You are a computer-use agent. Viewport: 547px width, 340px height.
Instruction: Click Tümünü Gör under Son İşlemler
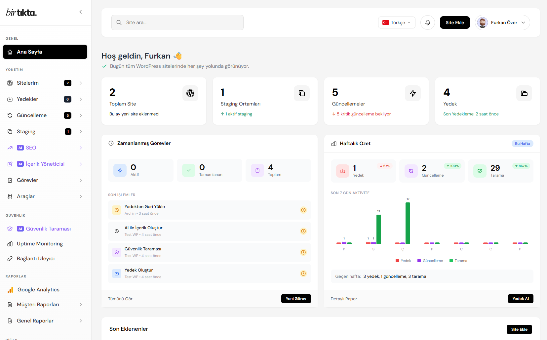(x=120, y=298)
